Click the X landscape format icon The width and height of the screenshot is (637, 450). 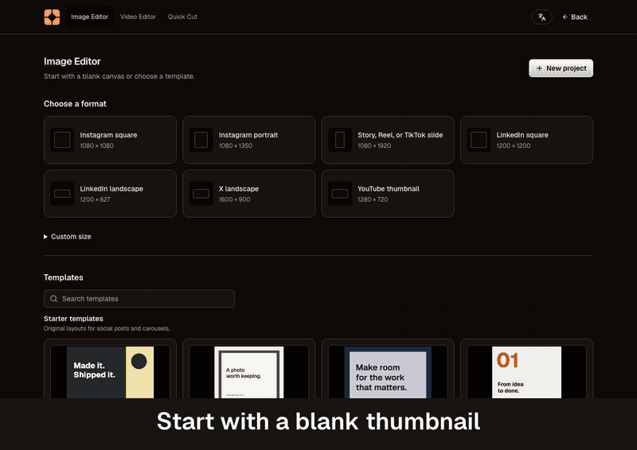(x=201, y=193)
